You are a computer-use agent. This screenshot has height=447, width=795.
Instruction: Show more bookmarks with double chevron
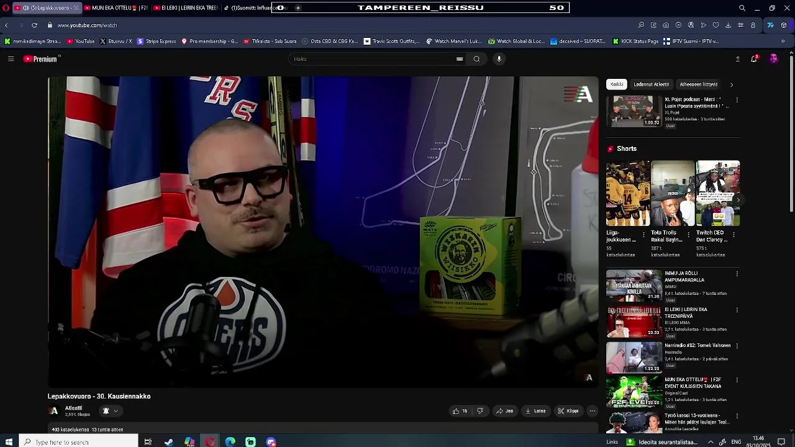point(783,42)
